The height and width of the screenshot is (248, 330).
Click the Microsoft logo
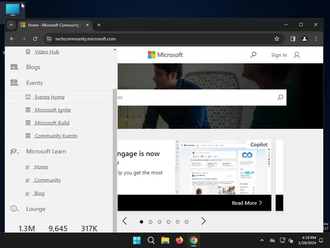[165, 55]
